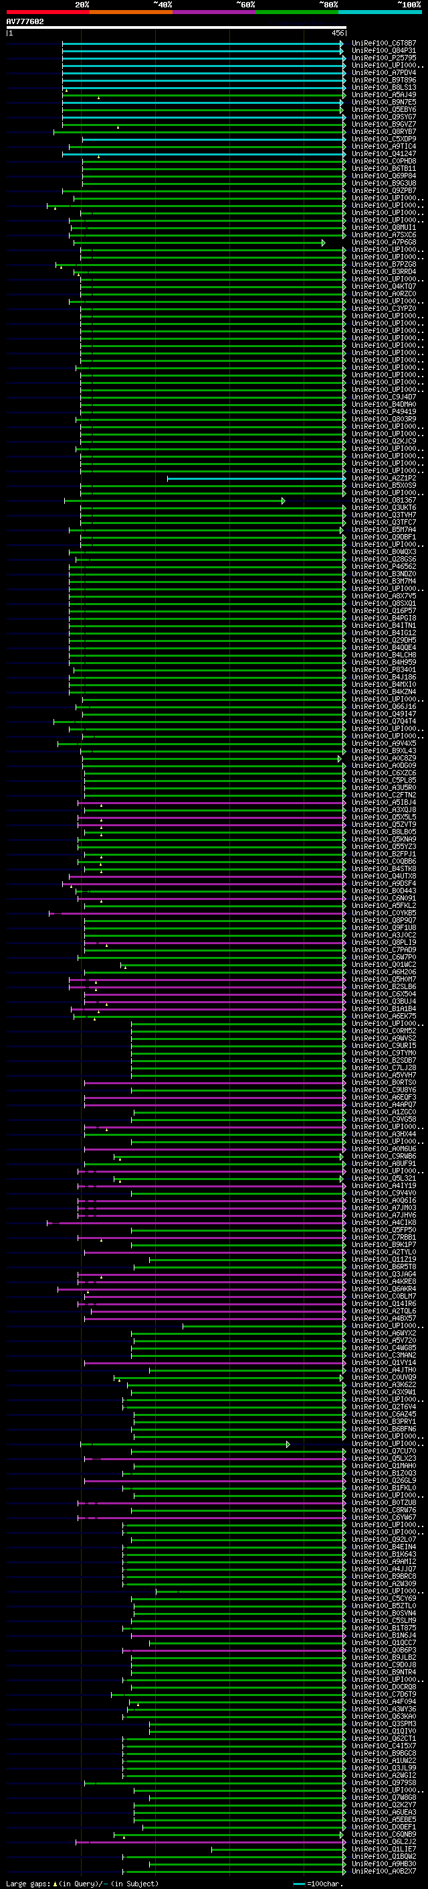The width and height of the screenshot is (428, 1889).
Task: Select hit UniRef100_P49419
Action: (x=384, y=412)
